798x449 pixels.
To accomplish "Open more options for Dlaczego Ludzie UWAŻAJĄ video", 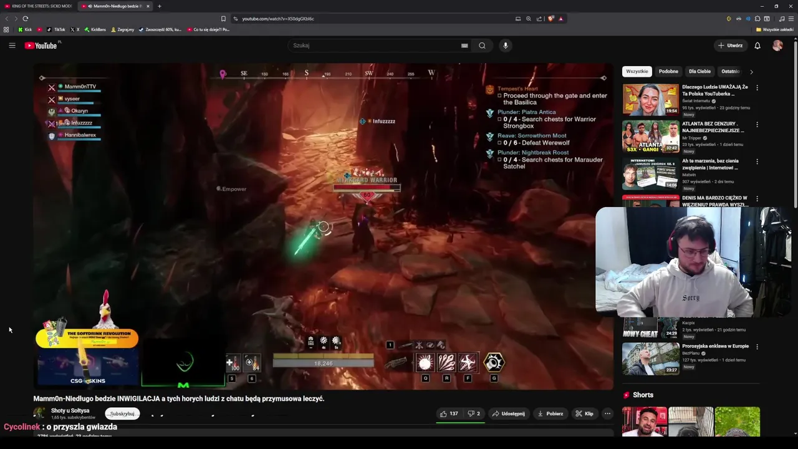I will click(x=757, y=88).
